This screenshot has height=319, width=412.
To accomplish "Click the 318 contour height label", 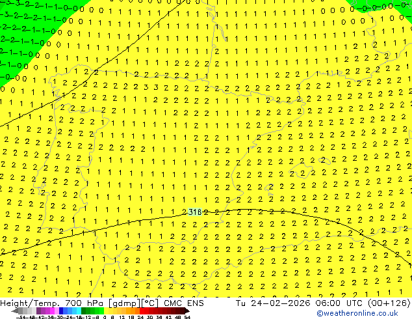I will pyautogui.click(x=195, y=212).
